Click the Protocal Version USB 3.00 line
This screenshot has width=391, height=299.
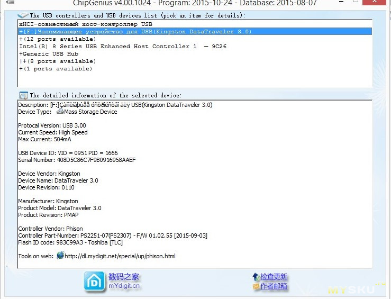[x=52, y=125]
